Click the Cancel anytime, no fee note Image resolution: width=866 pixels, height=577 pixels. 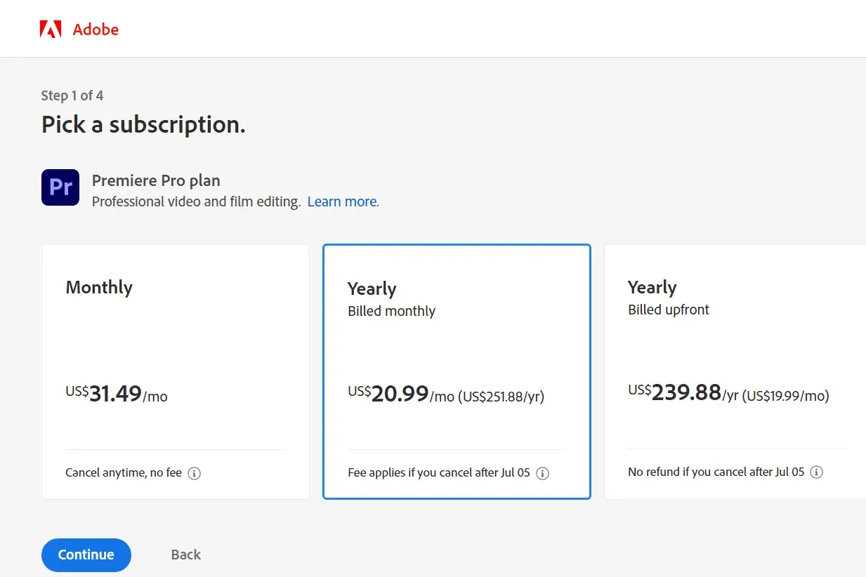124,473
